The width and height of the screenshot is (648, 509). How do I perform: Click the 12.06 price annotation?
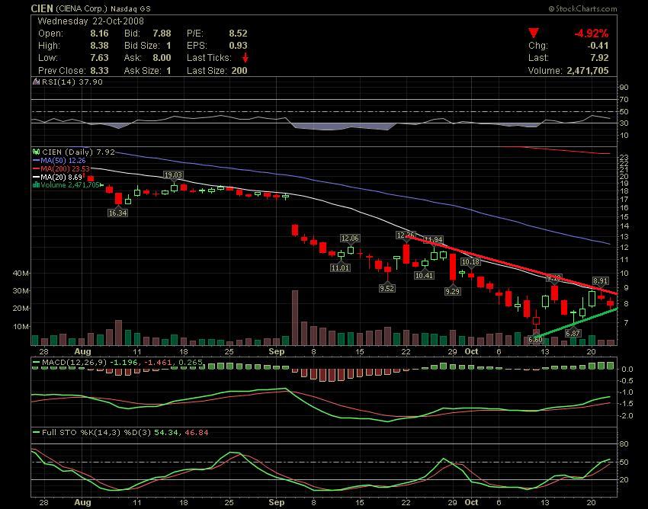point(350,238)
